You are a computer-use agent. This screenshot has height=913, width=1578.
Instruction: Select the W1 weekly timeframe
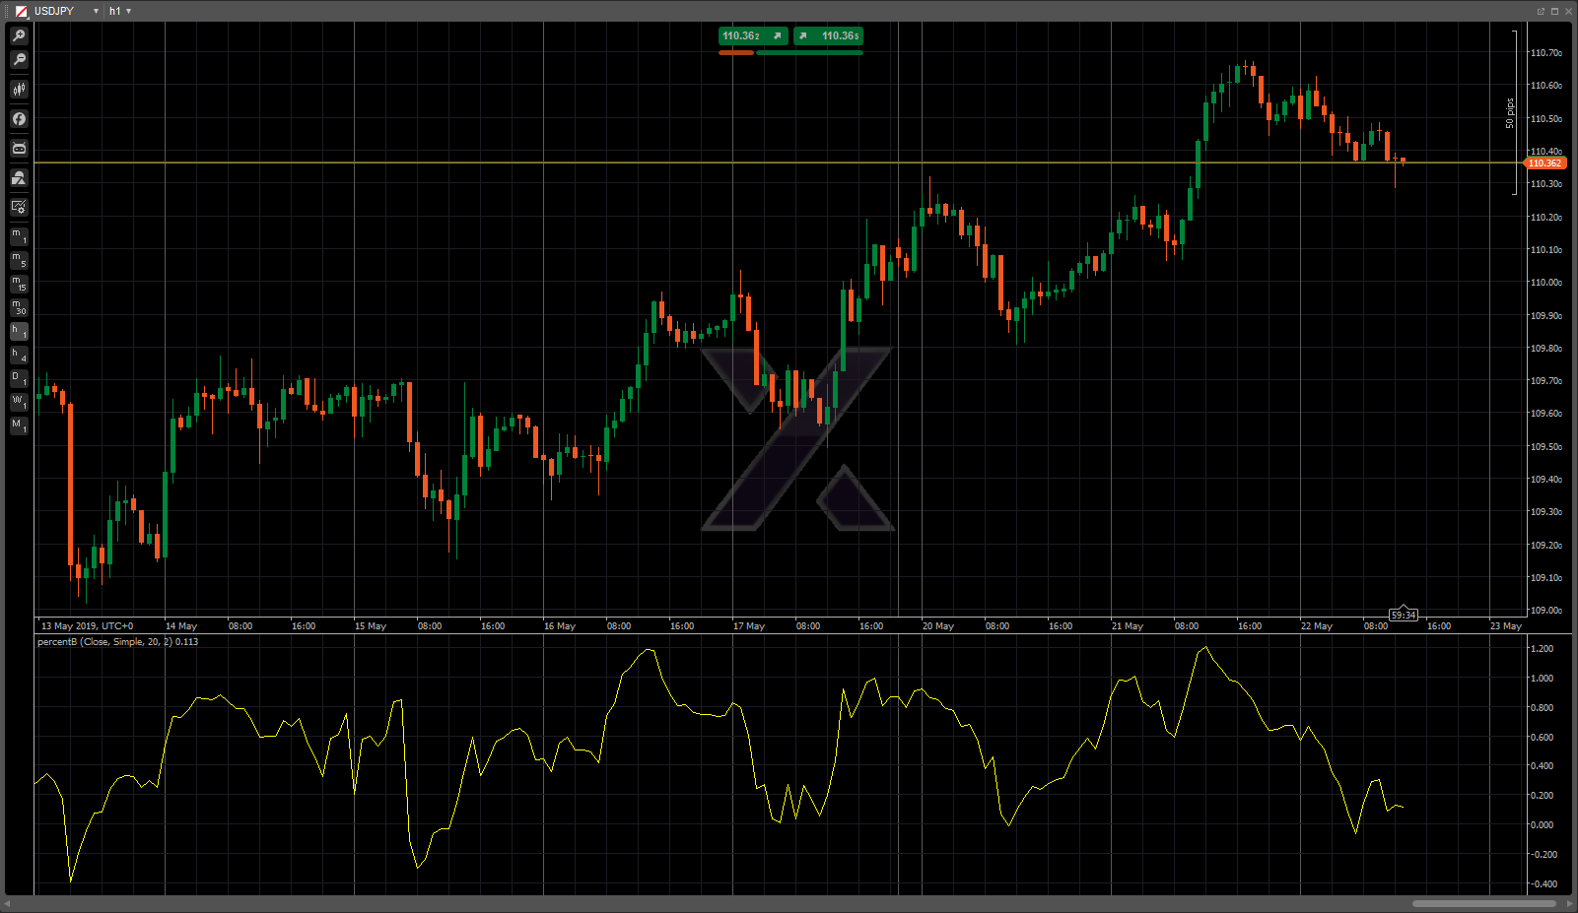pos(19,403)
